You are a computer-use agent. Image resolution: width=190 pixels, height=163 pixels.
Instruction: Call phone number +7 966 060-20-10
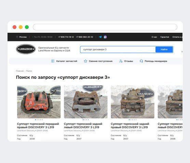(84, 37)
